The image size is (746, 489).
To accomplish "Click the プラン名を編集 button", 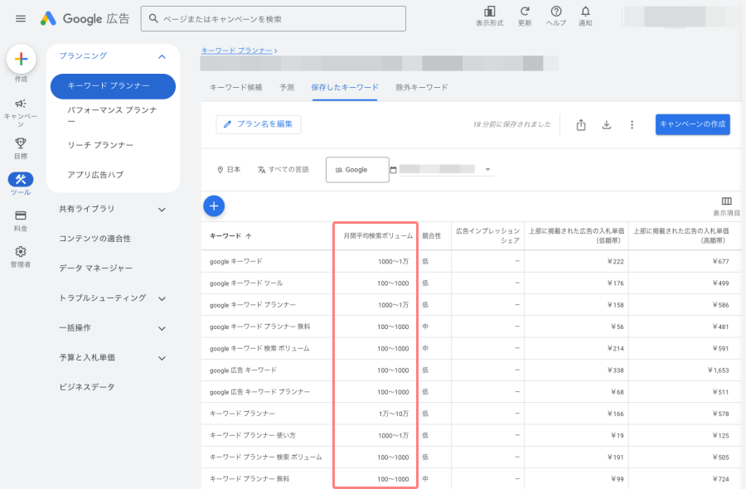I will 259,124.
